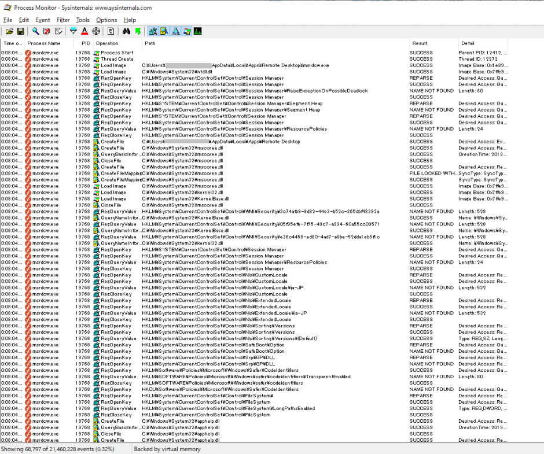The image size is (544, 454).
Task: Click the Save icon in the toolbar
Action: click(20, 31)
